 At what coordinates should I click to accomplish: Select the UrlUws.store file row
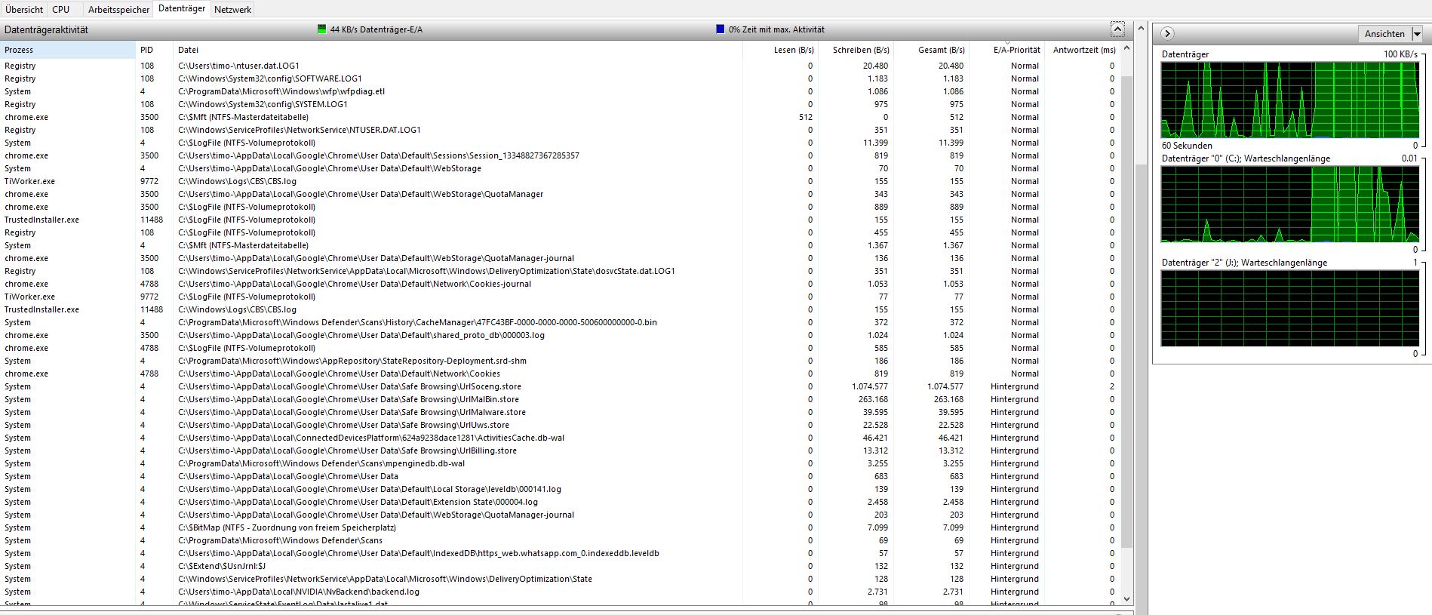click(560, 425)
